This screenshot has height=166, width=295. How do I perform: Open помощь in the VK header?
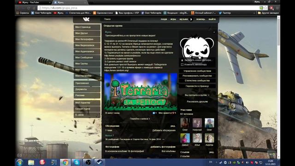201,19
